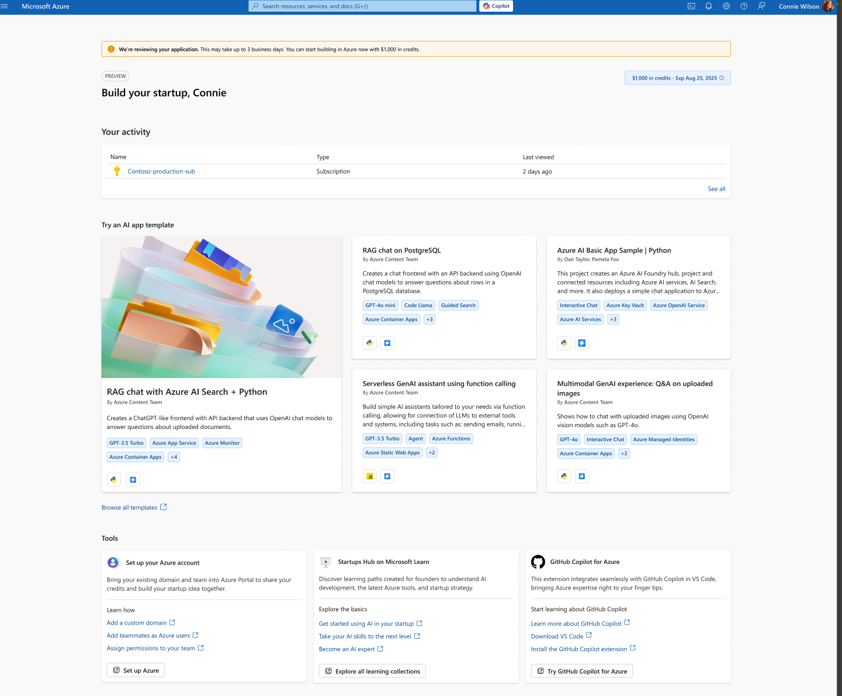Screen dimensions: 842x696
Task: Click Azure icon on Serverless GenAI card
Action: pos(387,476)
